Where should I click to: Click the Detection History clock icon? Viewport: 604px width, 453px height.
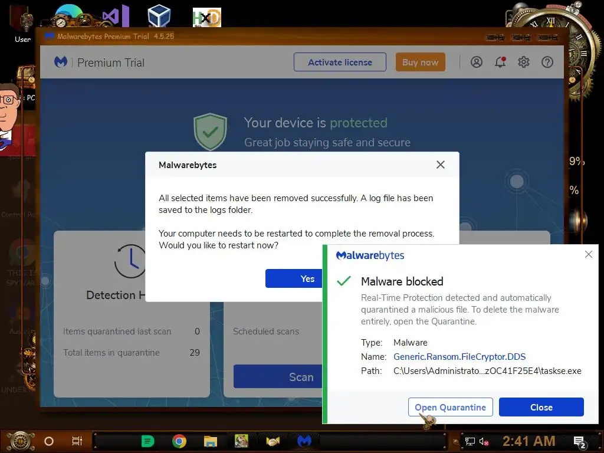pyautogui.click(x=130, y=261)
